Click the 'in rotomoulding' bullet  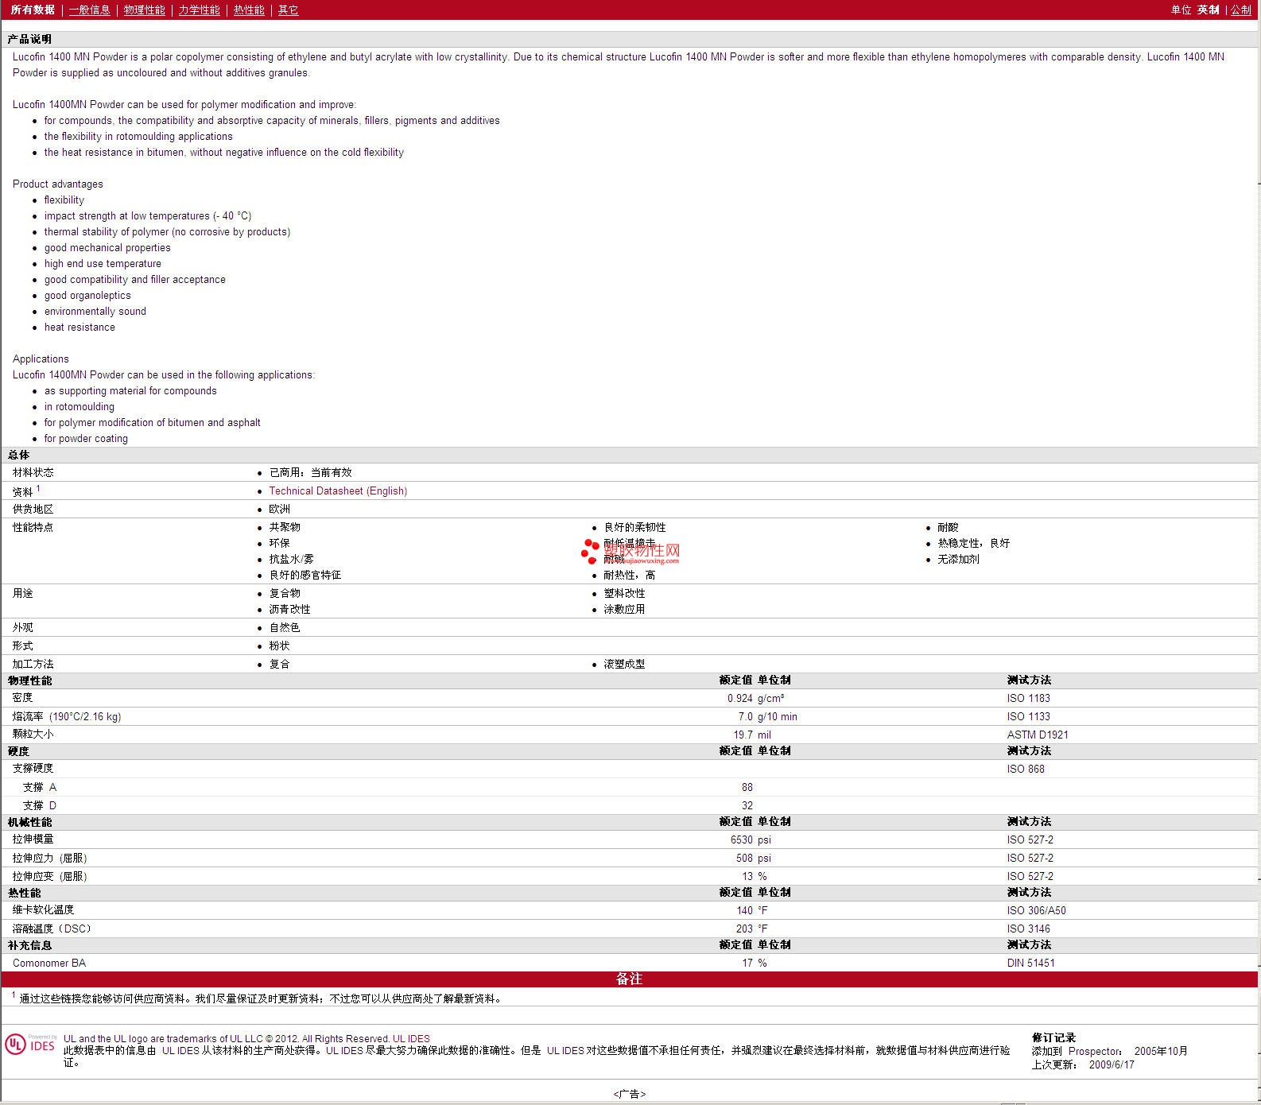80,406
